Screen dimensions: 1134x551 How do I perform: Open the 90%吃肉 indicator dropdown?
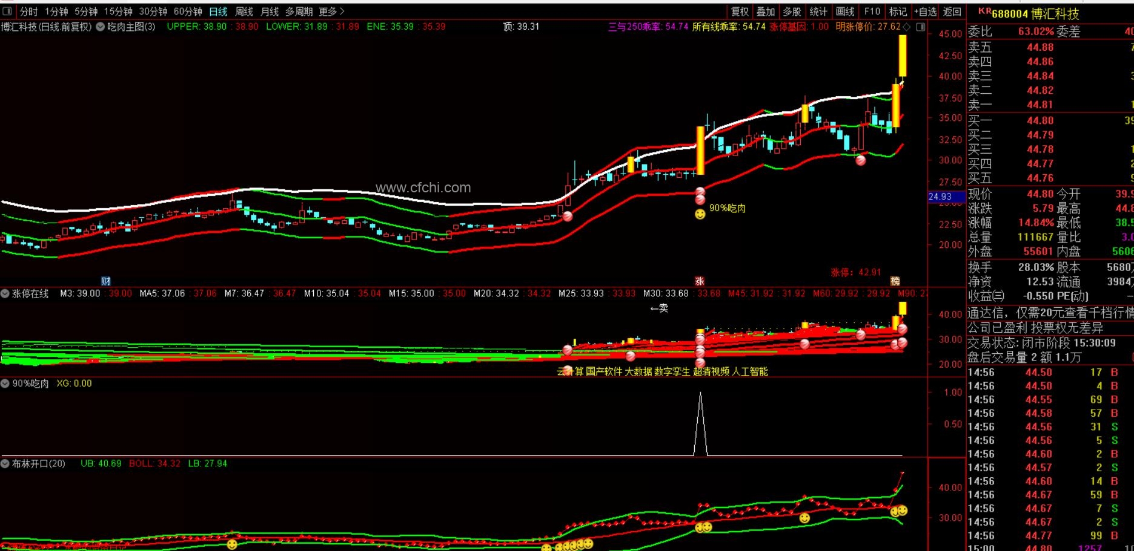[x=5, y=383]
